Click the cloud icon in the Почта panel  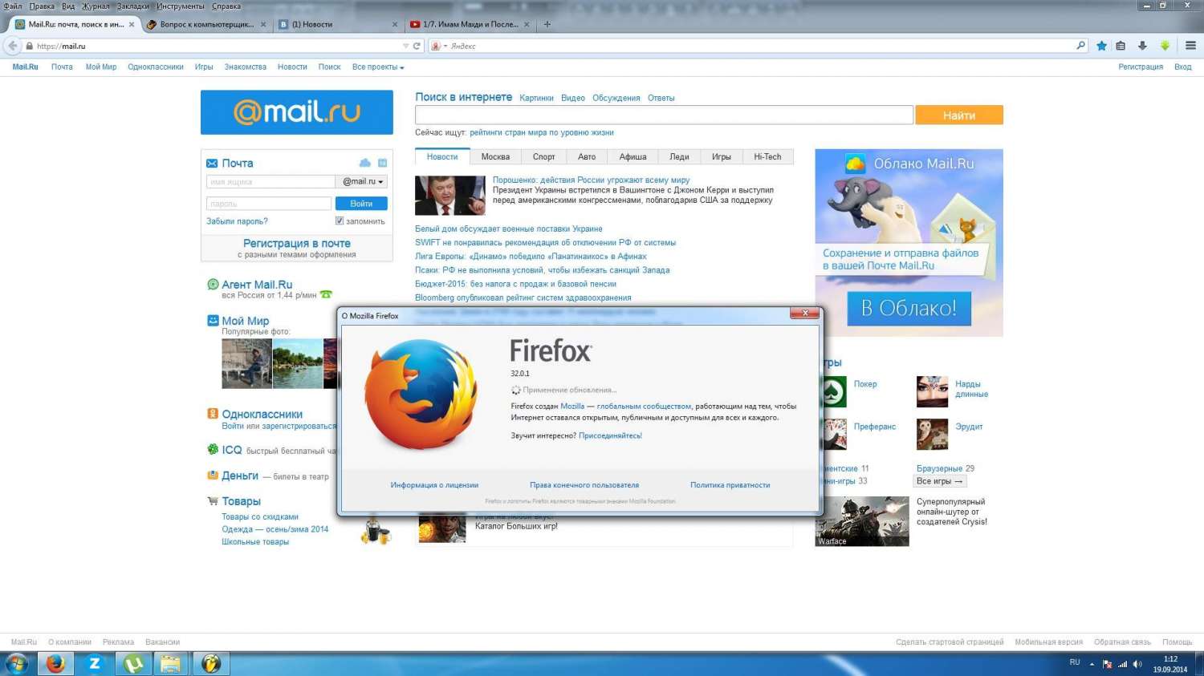click(x=365, y=163)
